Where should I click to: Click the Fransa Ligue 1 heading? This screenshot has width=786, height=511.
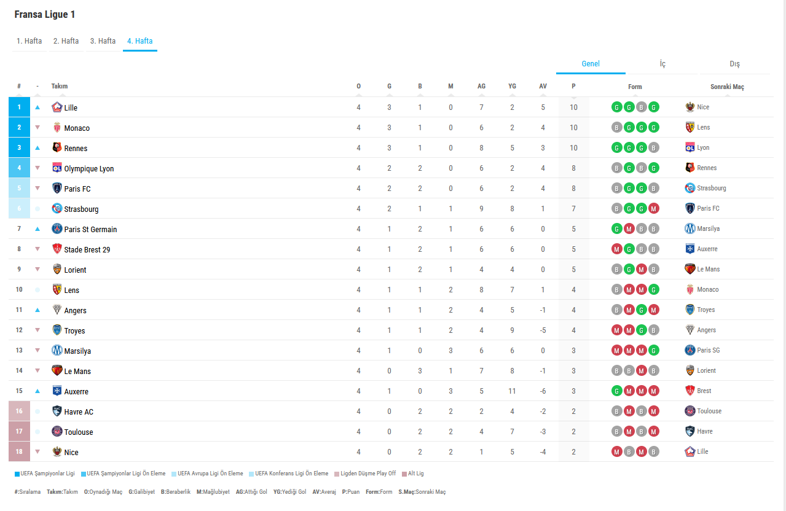pyautogui.click(x=45, y=14)
